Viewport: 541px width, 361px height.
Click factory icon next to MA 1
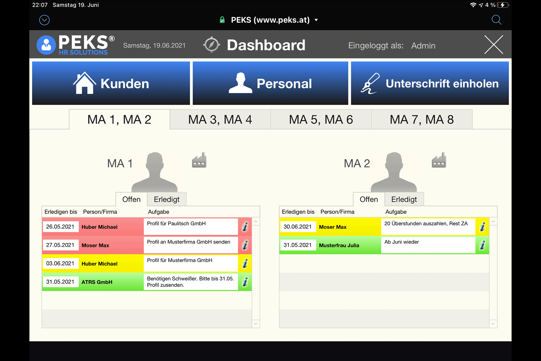pyautogui.click(x=199, y=161)
